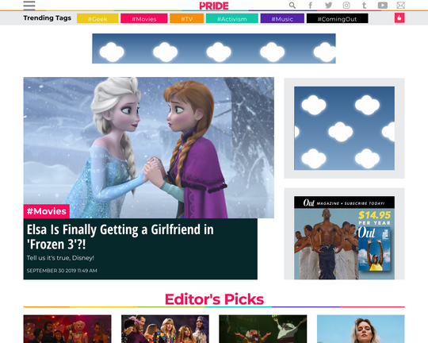Viewport: 428px width, 343px height.
Task: Select the #Movies trending tag
Action: tap(143, 18)
